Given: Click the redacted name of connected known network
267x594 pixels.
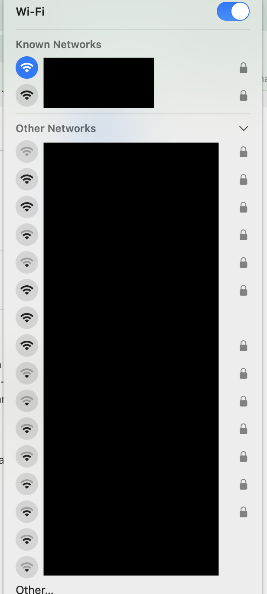Looking at the screenshot, I should [x=99, y=69].
